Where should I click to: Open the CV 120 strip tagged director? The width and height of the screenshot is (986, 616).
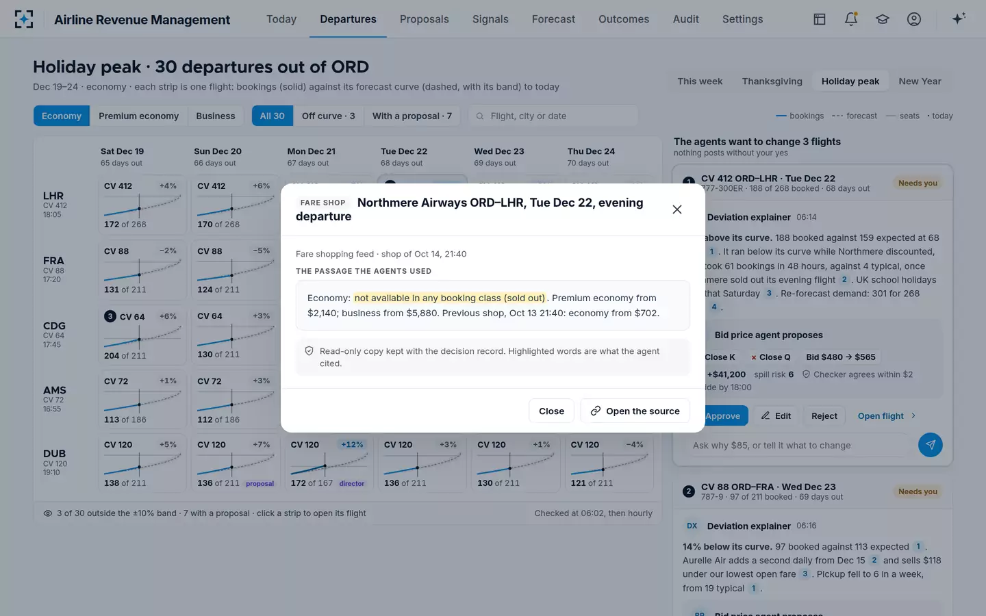[x=329, y=463]
